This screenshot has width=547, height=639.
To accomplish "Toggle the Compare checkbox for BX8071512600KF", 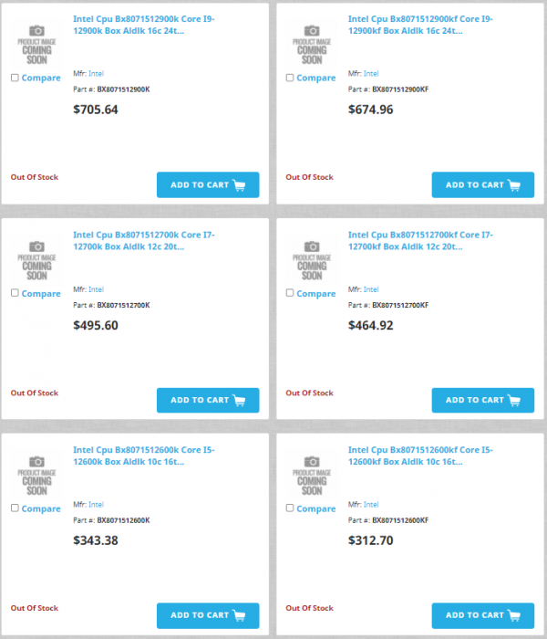I will [290, 508].
